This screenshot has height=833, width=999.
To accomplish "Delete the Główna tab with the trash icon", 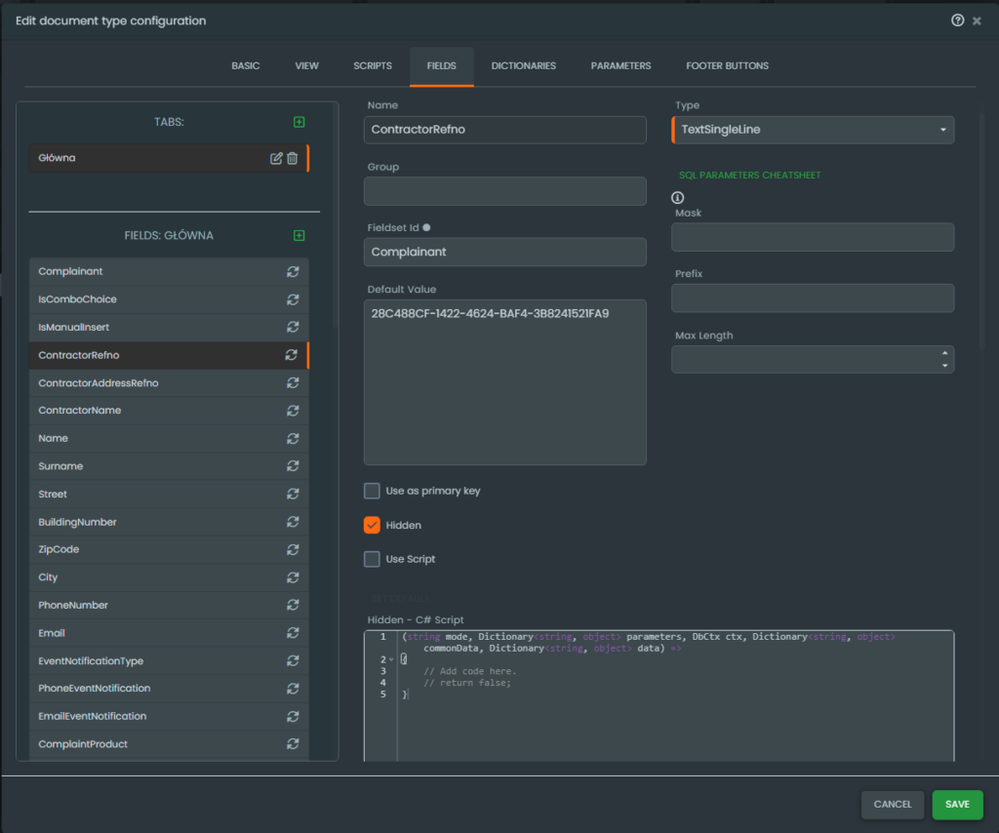I will coord(293,158).
